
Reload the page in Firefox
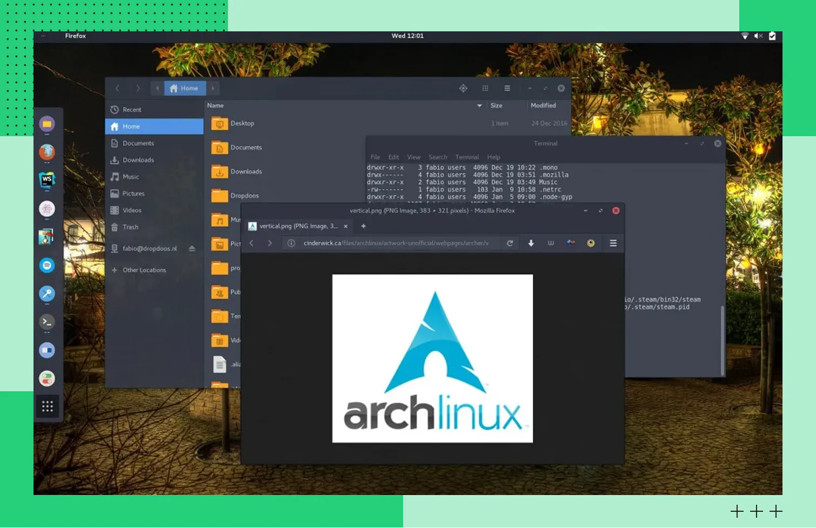[x=510, y=243]
